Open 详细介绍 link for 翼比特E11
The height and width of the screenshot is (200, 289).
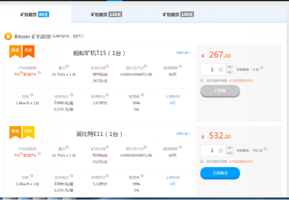[183, 134]
